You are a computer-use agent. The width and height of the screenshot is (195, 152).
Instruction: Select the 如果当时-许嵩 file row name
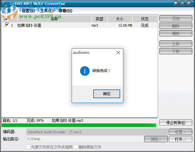point(29,25)
